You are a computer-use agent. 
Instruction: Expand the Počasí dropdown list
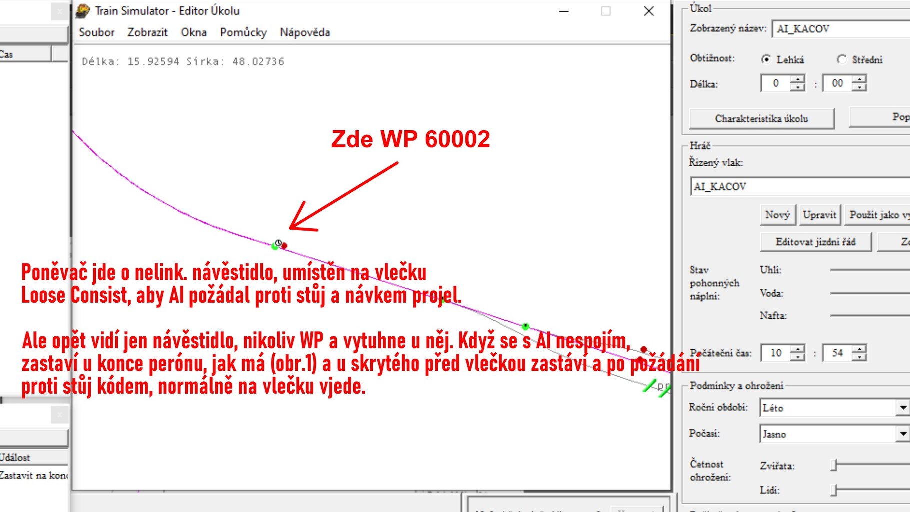(x=903, y=434)
